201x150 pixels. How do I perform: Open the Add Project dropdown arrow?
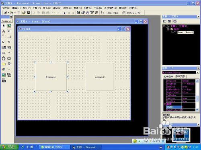(x=8, y=13)
